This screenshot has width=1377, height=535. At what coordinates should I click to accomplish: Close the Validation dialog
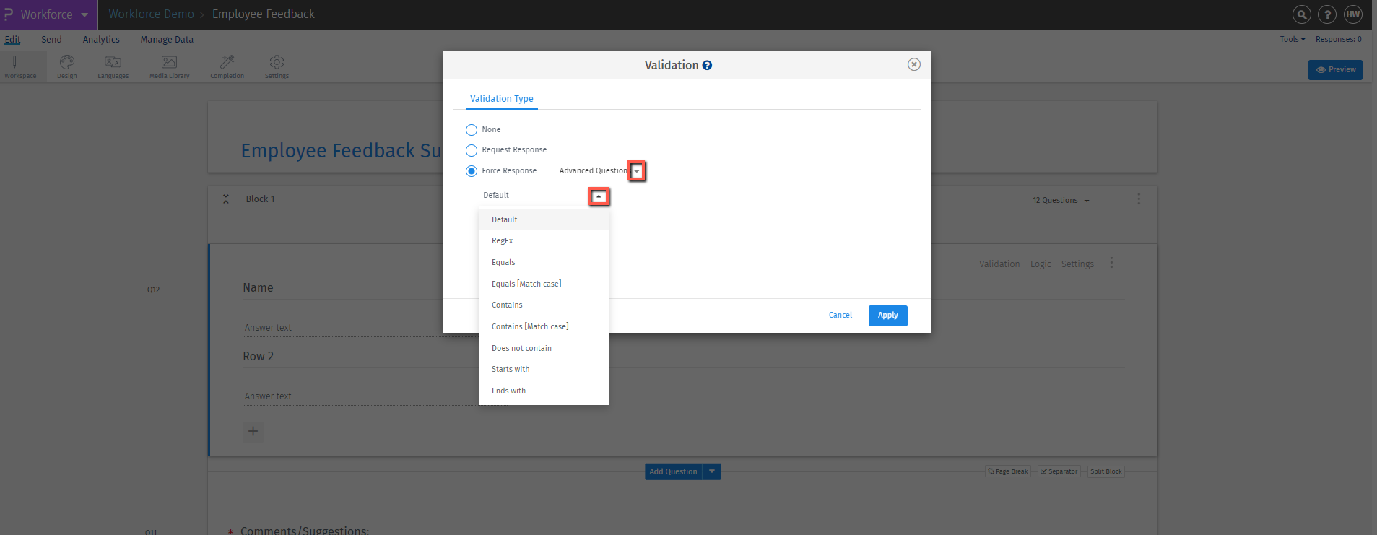[914, 64]
